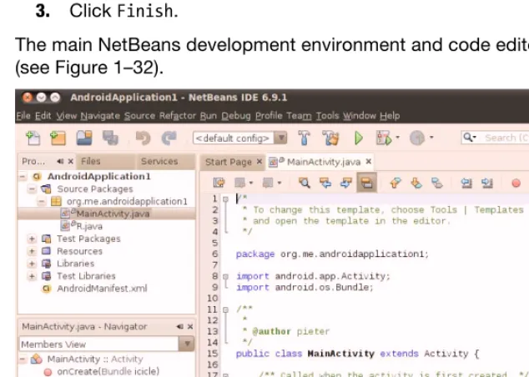Close the MainActivity.java editor tab

tap(369, 162)
